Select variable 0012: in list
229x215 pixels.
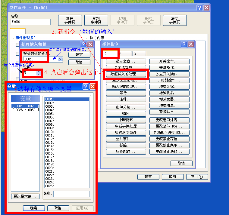67,139
